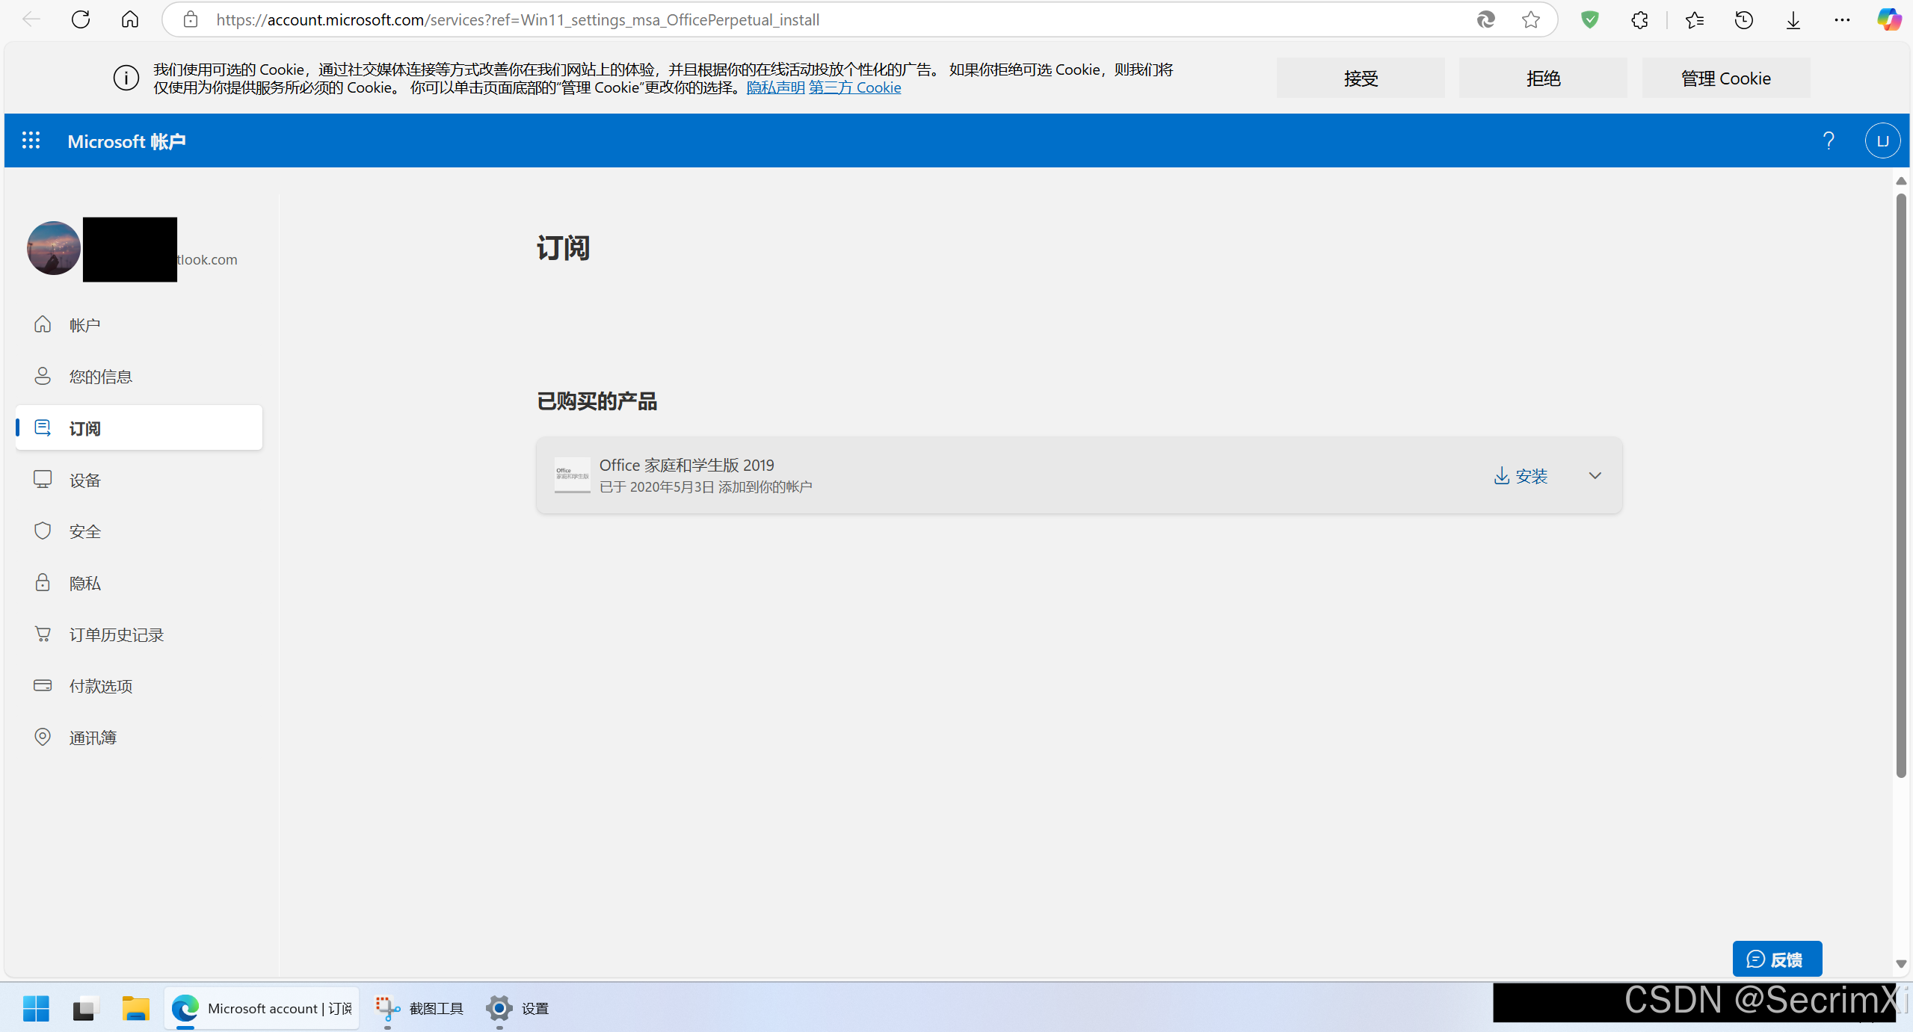Expand Office 2019 product details chevron
The image size is (1913, 1032).
tap(1595, 475)
